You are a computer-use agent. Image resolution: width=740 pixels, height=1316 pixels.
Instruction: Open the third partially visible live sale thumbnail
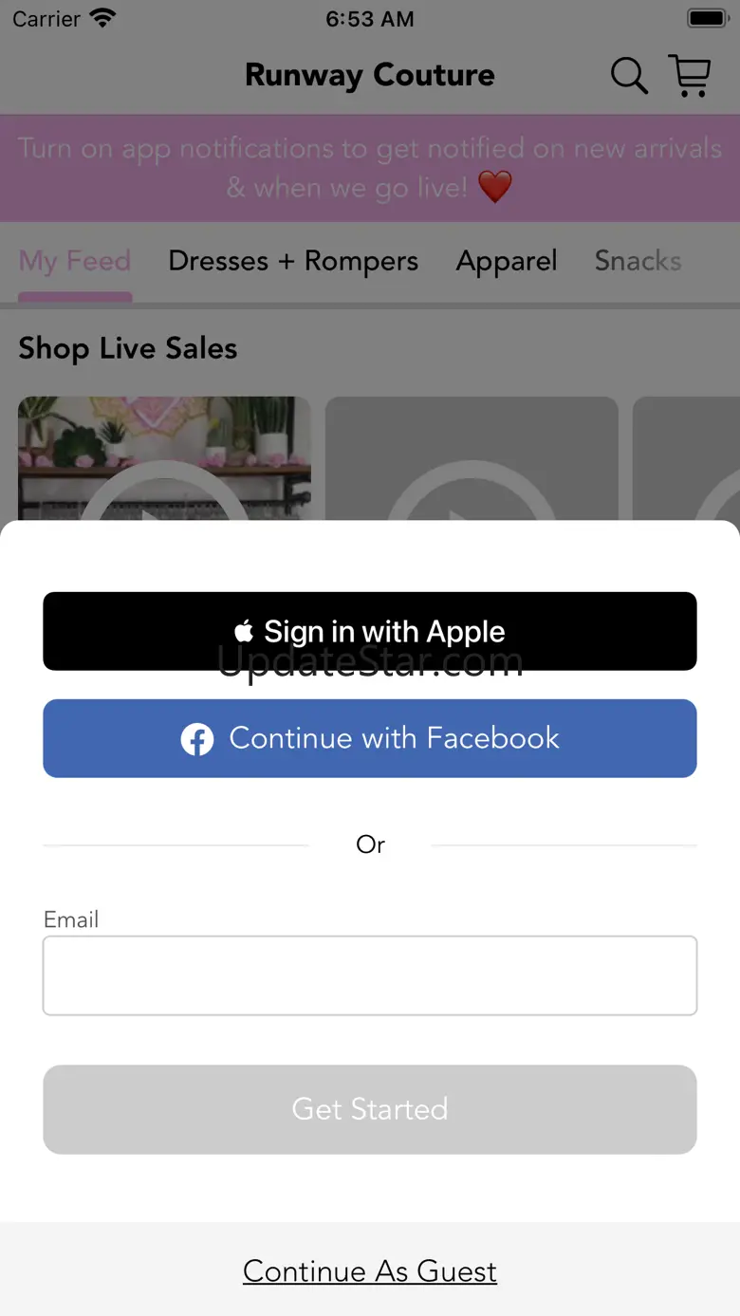pos(686,458)
